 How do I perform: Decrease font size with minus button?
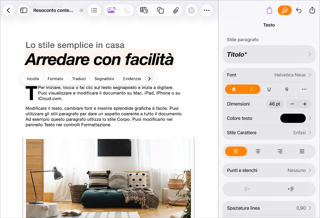coord(292,104)
